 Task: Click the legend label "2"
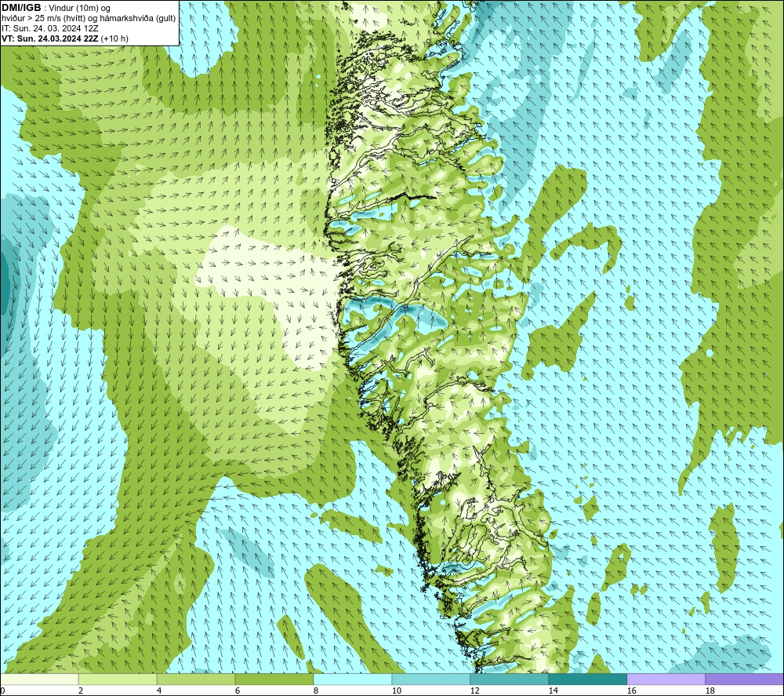pyautogui.click(x=81, y=691)
